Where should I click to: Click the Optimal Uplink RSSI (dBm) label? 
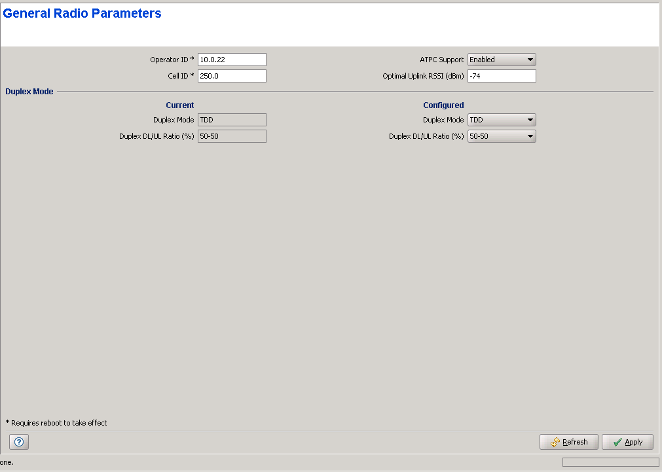[423, 76]
